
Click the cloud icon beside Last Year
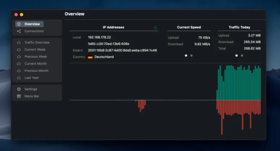coord(19,78)
